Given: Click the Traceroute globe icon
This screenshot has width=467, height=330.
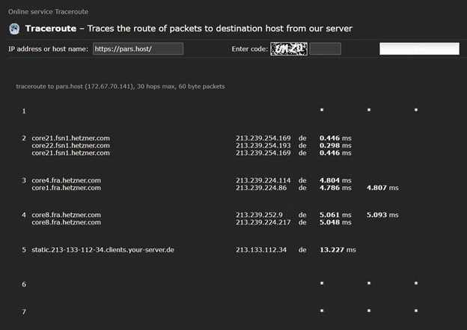Looking at the screenshot, I should pos(13,29).
